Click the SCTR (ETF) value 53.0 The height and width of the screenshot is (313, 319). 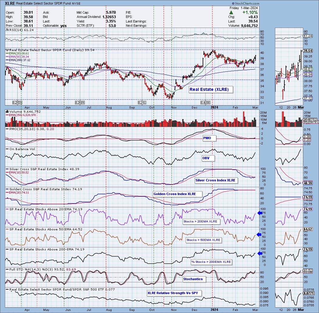pos(112,26)
